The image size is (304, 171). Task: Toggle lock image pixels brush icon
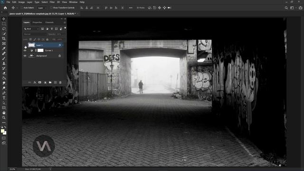tap(35, 39)
